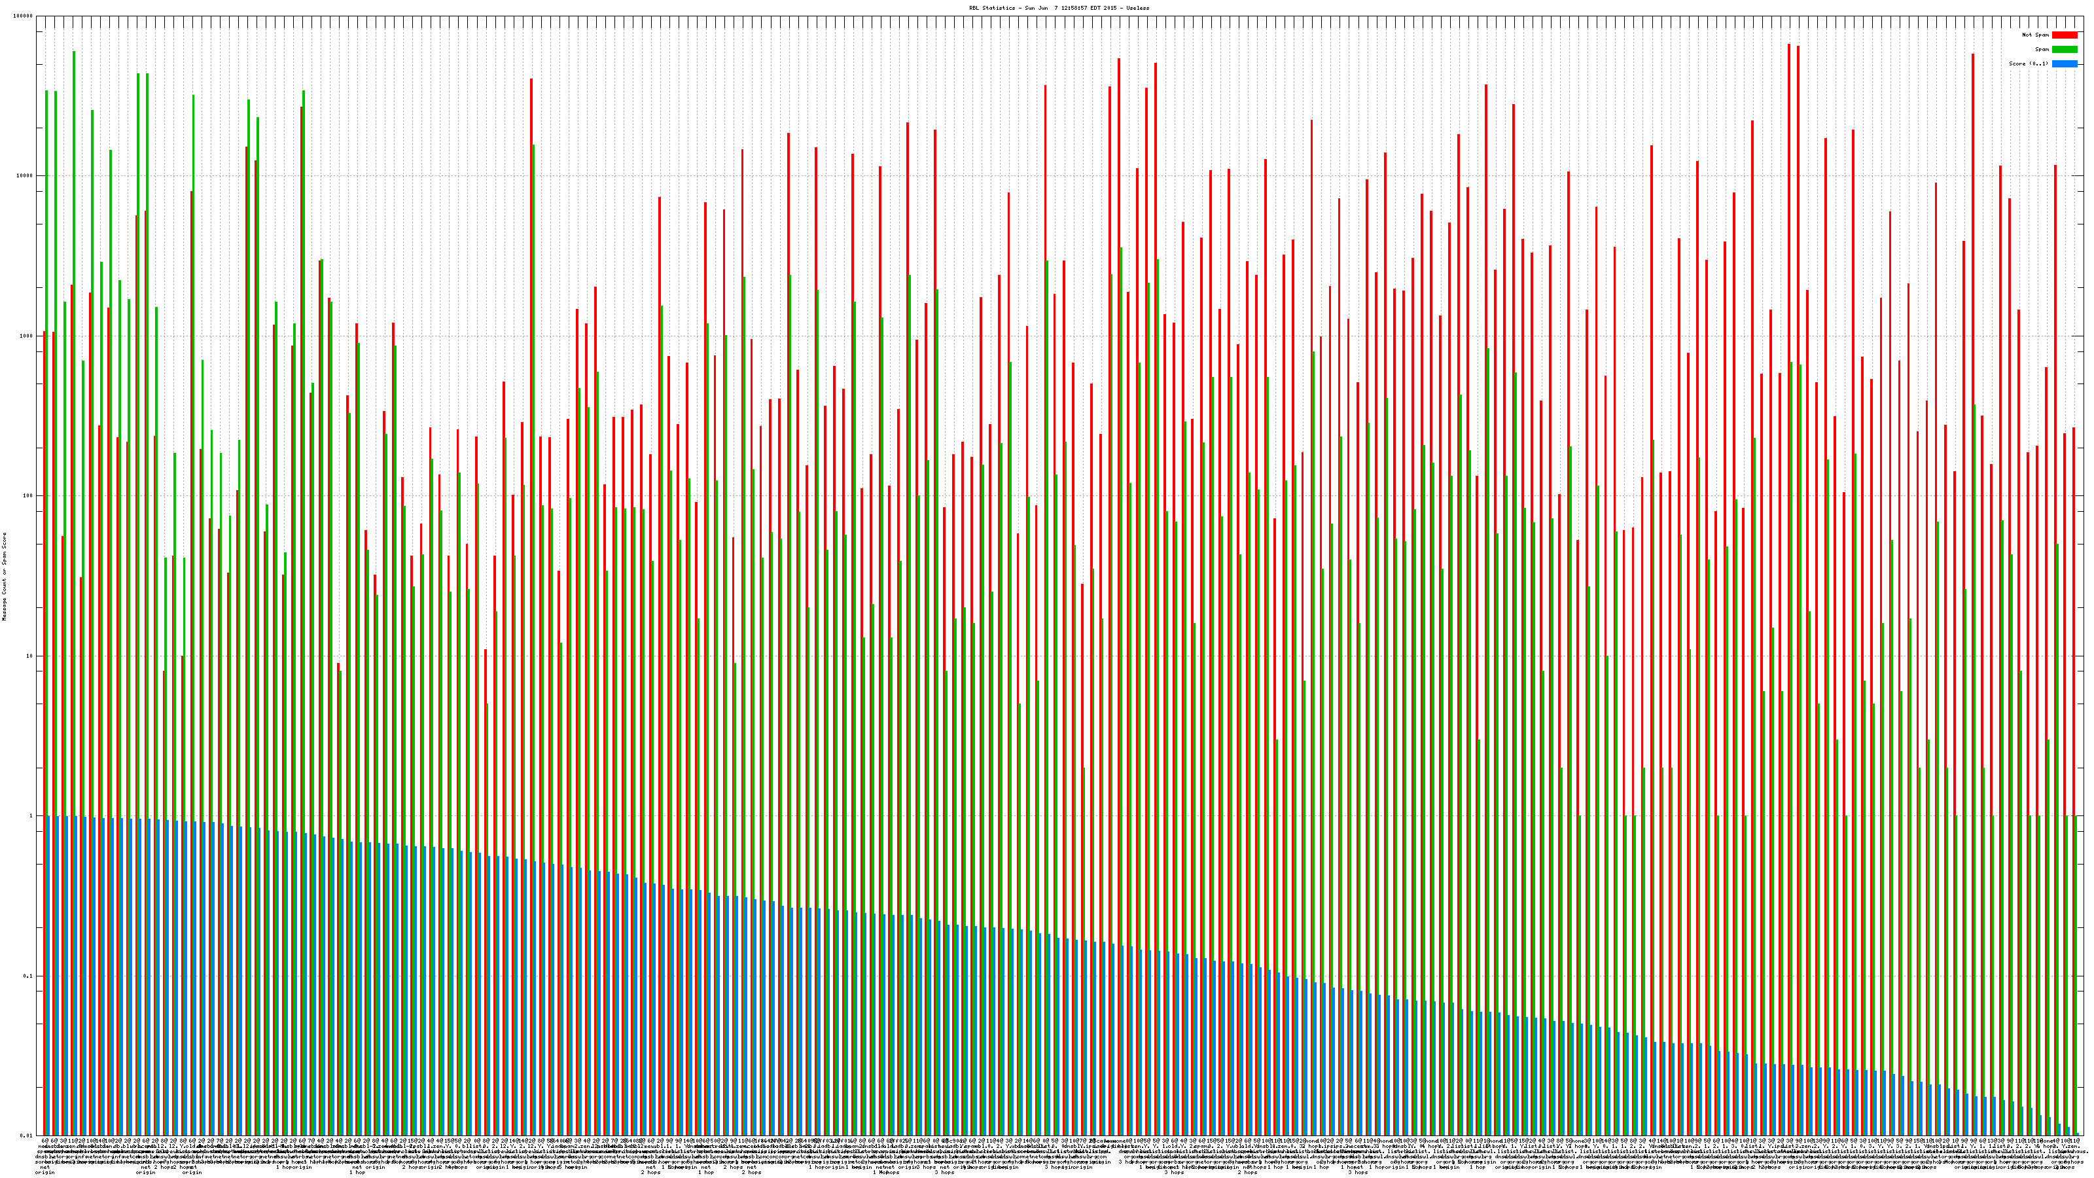This screenshot has height=1178, width=2094.
Task: Select the 'Not Spam' legend label
Action: click(2036, 35)
